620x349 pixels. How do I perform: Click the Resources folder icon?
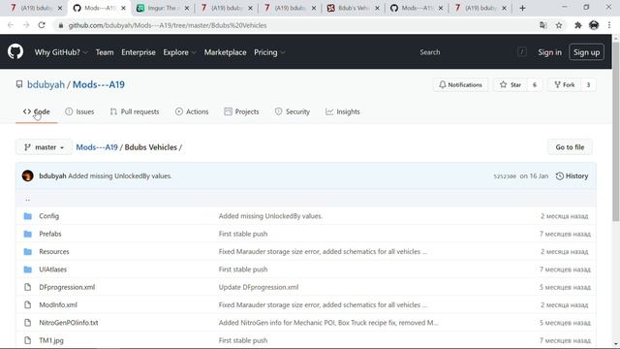click(x=28, y=252)
